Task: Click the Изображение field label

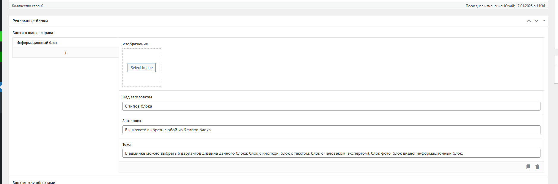Action: [135, 44]
